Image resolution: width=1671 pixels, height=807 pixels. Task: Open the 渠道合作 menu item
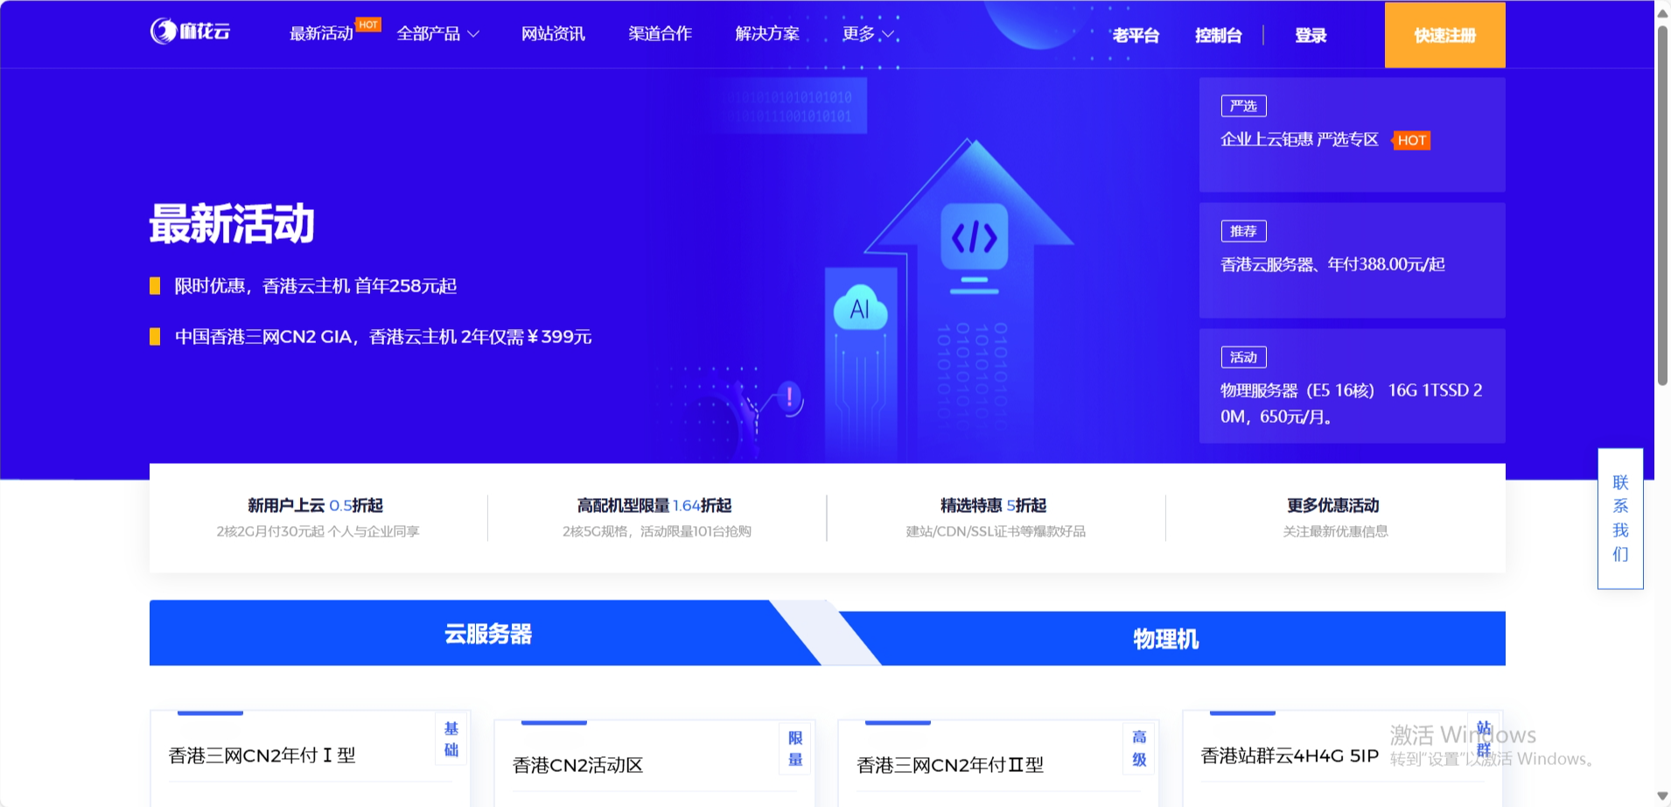click(x=660, y=34)
